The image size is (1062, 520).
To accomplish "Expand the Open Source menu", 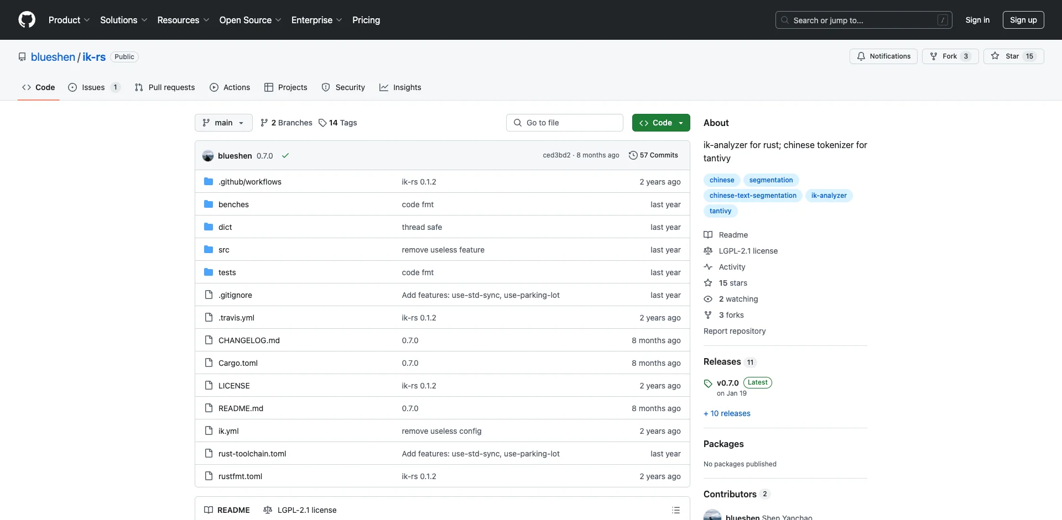I will click(x=250, y=20).
